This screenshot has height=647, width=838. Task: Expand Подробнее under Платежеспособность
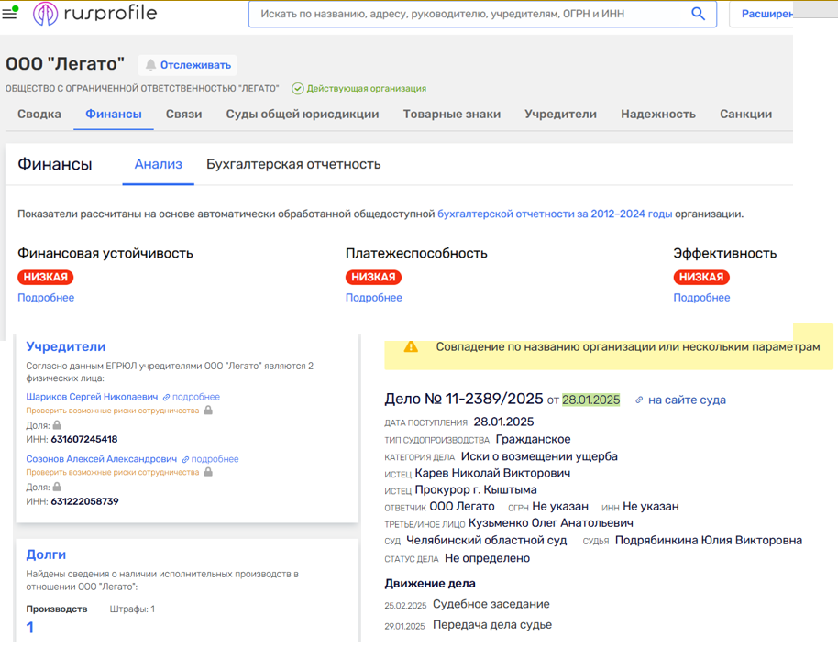point(373,298)
